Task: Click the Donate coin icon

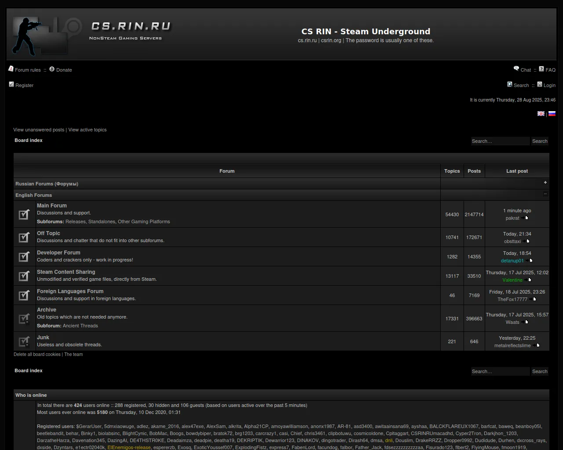Action: tap(52, 69)
